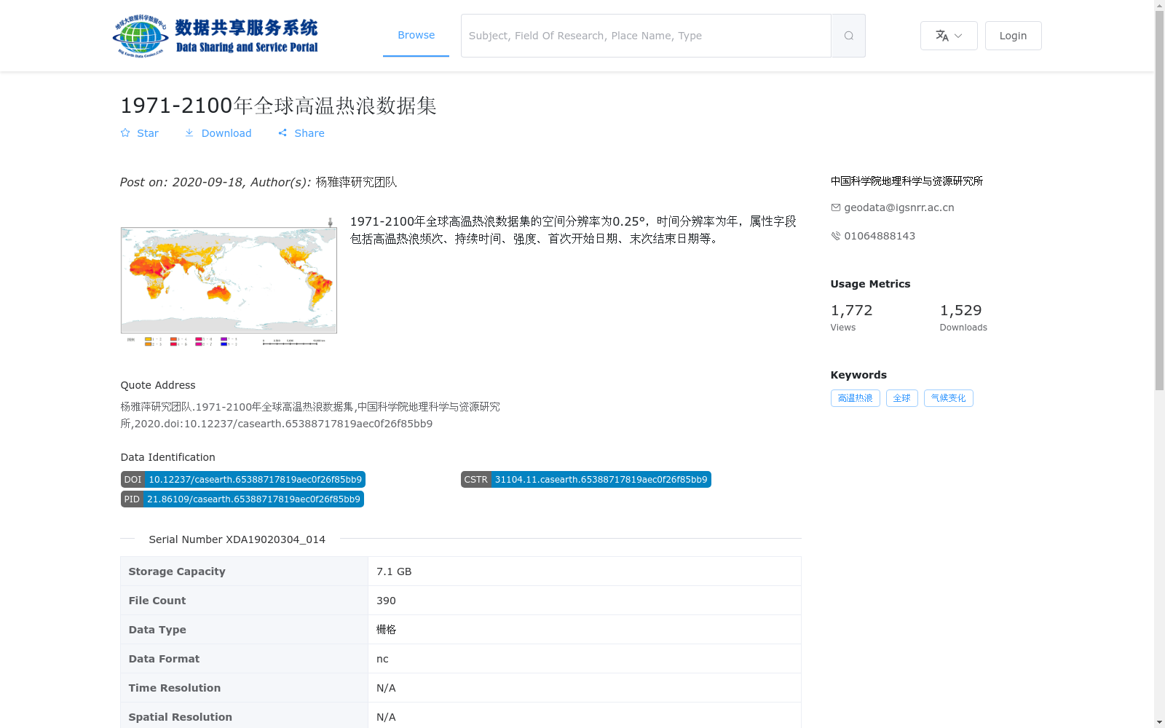This screenshot has height=728, width=1165.
Task: Click the PID identifier badge
Action: pos(242,499)
